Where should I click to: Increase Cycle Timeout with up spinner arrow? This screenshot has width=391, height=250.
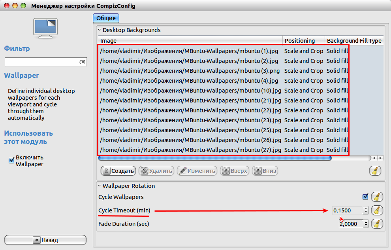click(x=366, y=208)
